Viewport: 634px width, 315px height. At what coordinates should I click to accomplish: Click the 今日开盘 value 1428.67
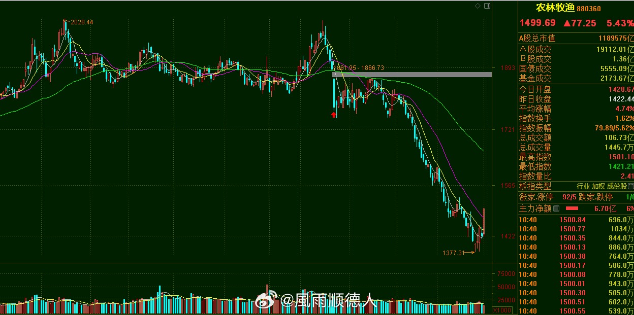(x=621, y=89)
